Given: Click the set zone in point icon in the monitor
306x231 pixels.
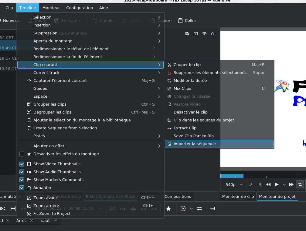Looking at the screenshot, I should pos(251,184).
